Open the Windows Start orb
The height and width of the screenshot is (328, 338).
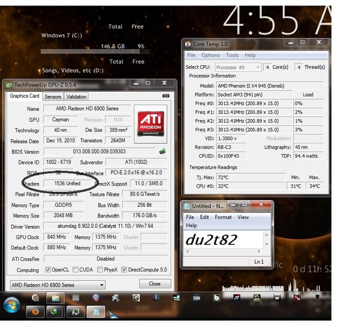[11, 305]
